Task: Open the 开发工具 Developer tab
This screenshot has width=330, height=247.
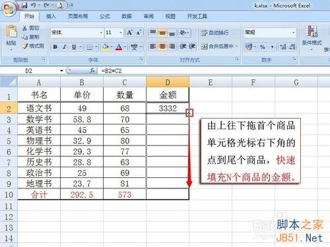Action: [x=197, y=16]
